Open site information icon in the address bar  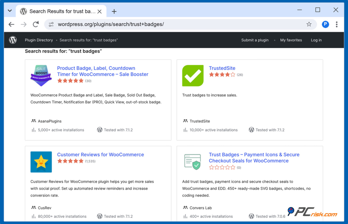51,24
